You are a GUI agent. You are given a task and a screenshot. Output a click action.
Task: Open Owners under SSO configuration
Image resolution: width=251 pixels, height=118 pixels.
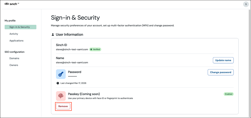(14, 65)
